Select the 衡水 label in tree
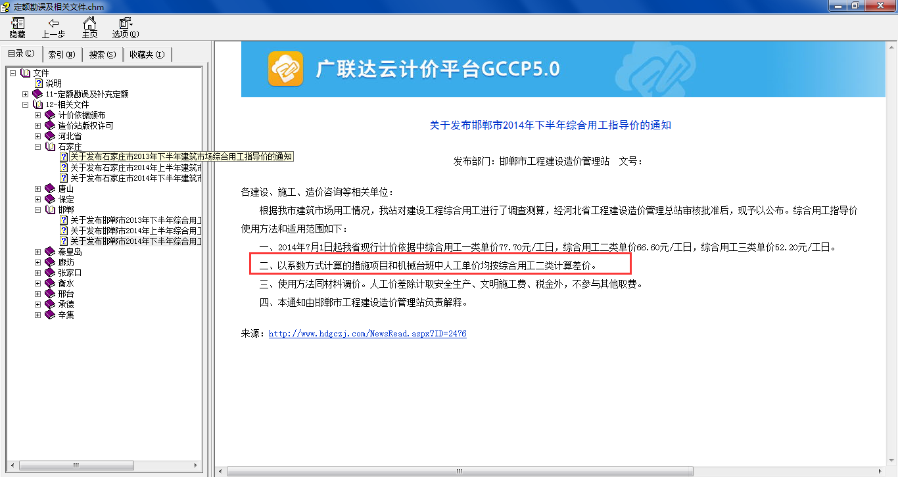The height and width of the screenshot is (477, 898). coord(66,283)
